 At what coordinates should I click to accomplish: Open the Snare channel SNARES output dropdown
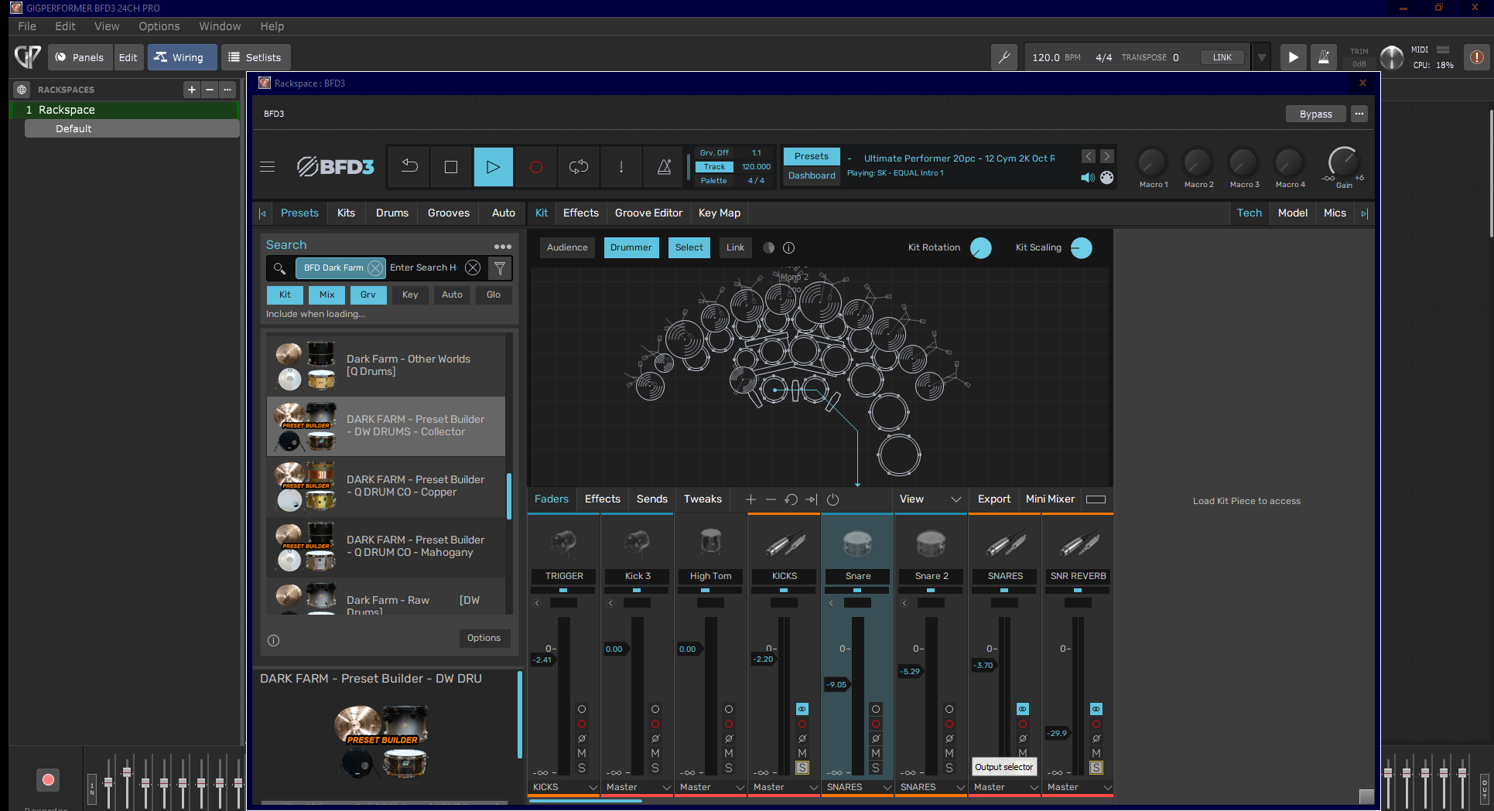[858, 787]
